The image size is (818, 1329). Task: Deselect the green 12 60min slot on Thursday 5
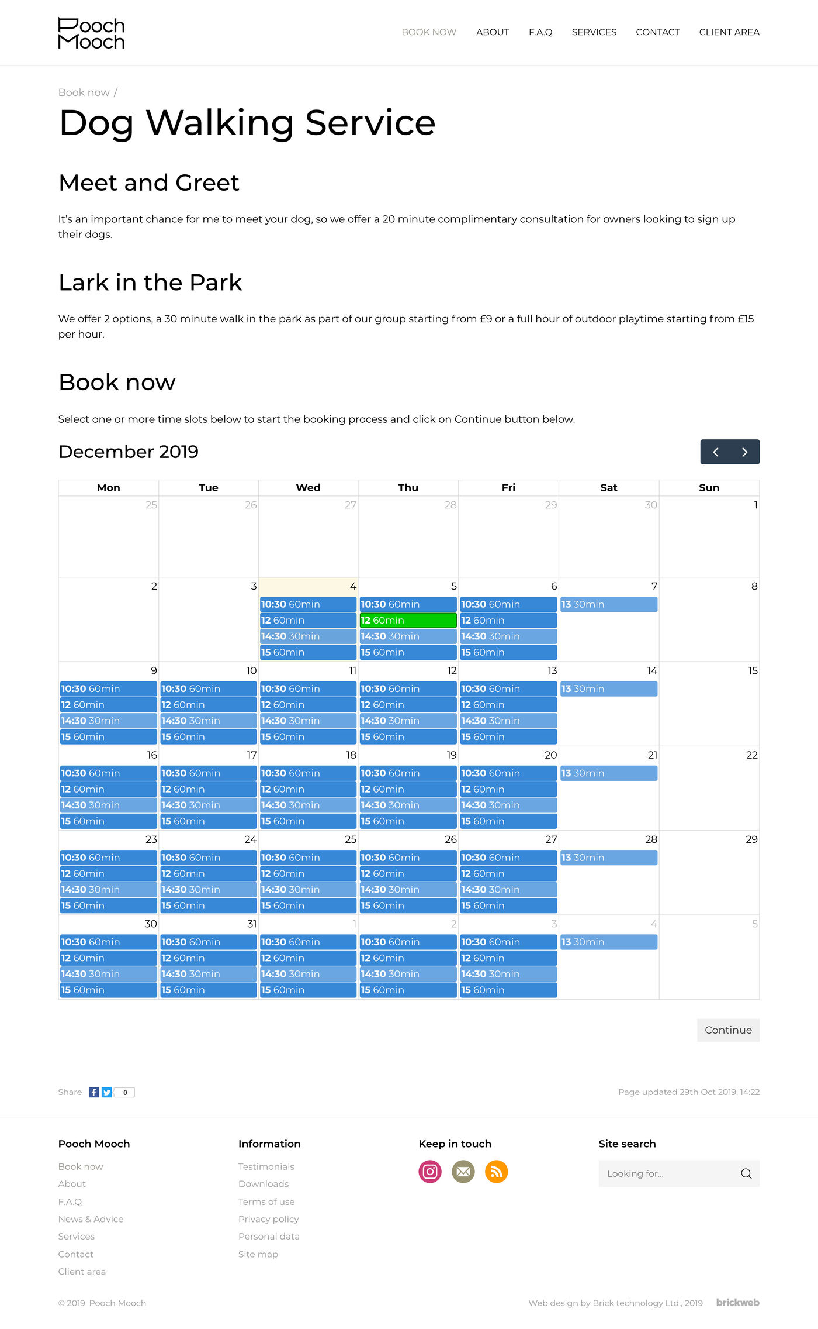pyautogui.click(x=408, y=620)
